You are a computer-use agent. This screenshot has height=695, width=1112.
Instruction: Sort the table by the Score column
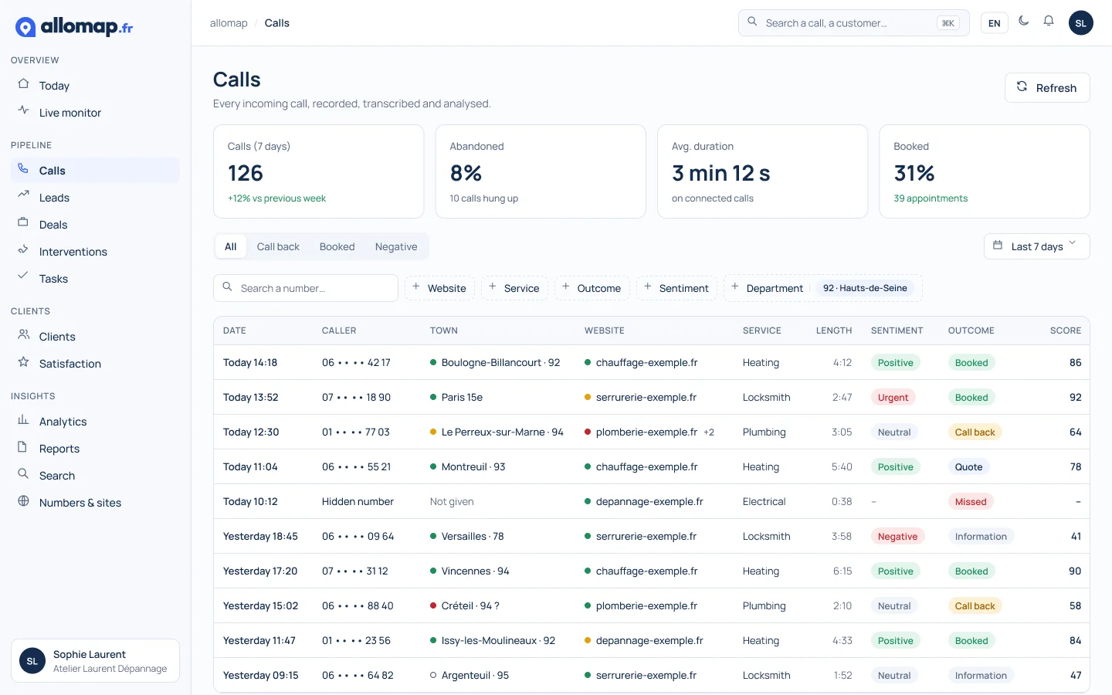[x=1066, y=331]
